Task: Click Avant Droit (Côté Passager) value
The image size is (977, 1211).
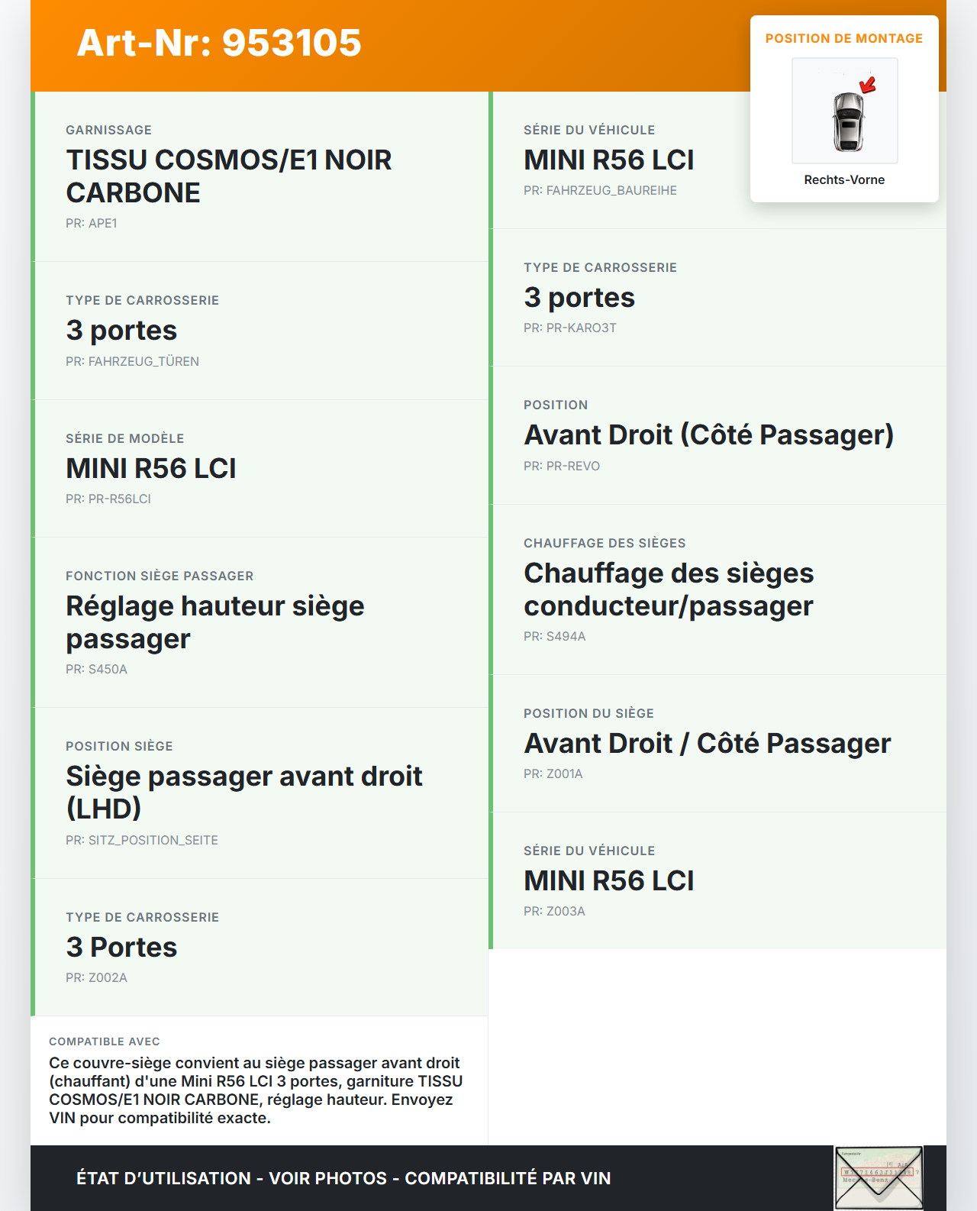Action: 708,435
